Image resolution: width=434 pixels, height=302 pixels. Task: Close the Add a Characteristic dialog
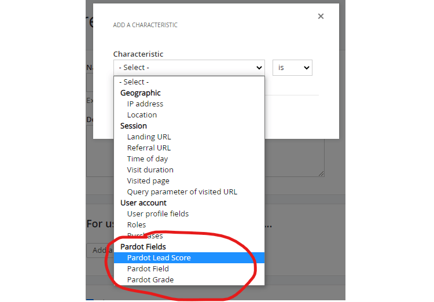click(321, 17)
